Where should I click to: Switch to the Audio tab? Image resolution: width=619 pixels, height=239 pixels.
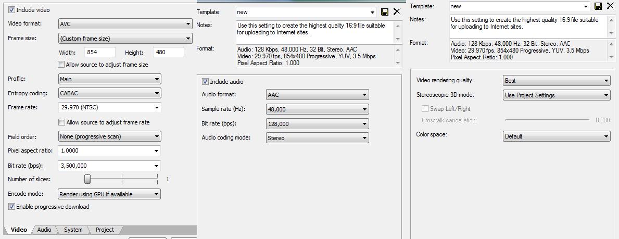[x=44, y=230]
